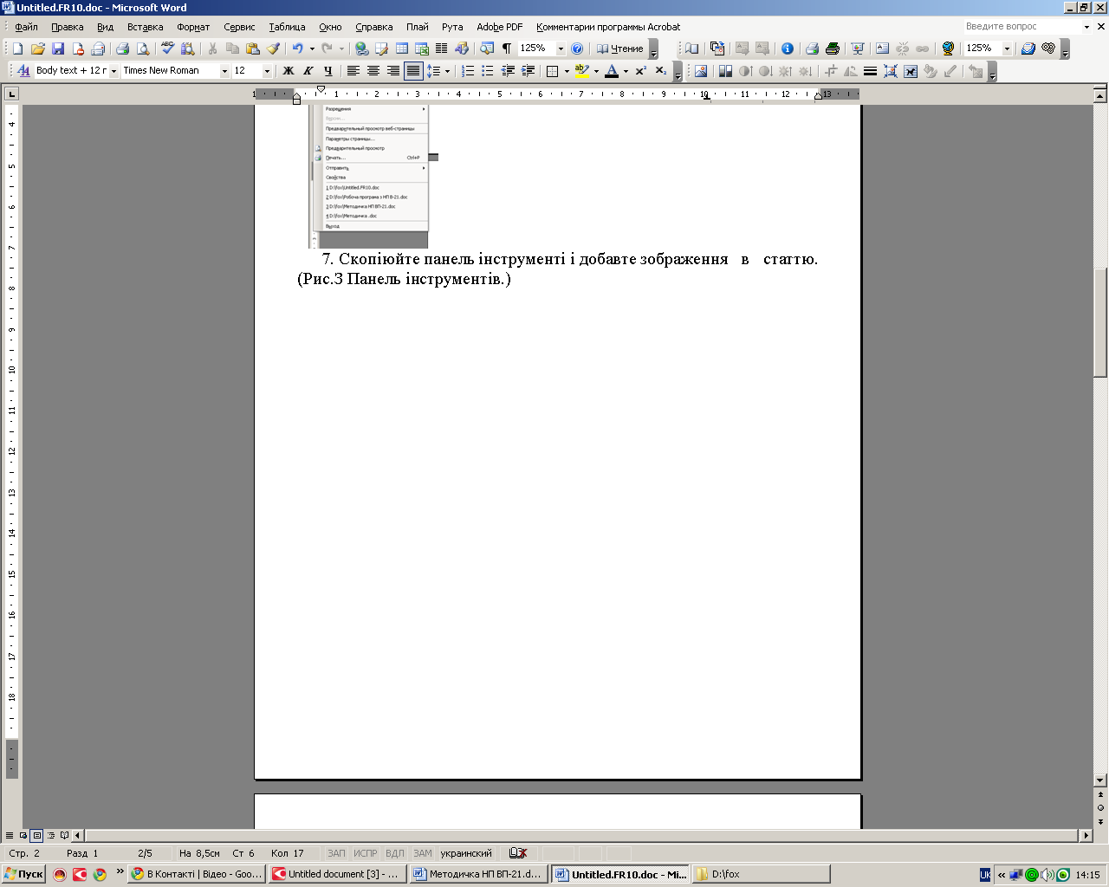Decrease the paragraph indent
The height and width of the screenshot is (887, 1109).
pos(508,71)
